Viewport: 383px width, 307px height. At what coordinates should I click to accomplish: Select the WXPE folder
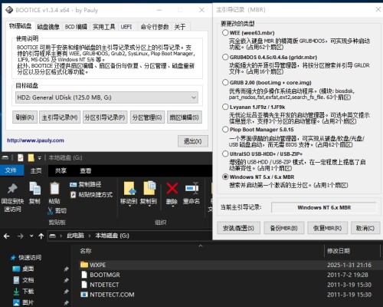click(x=98, y=265)
